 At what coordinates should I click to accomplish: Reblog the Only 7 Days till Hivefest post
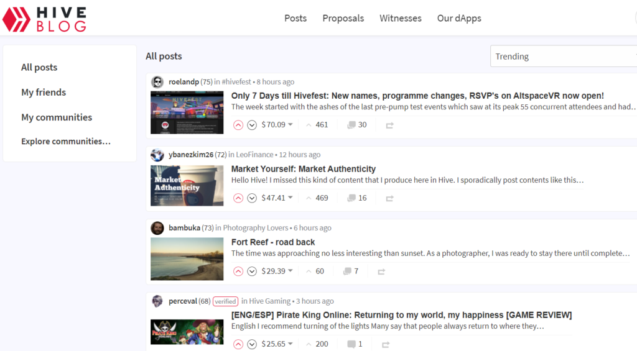[x=389, y=125]
